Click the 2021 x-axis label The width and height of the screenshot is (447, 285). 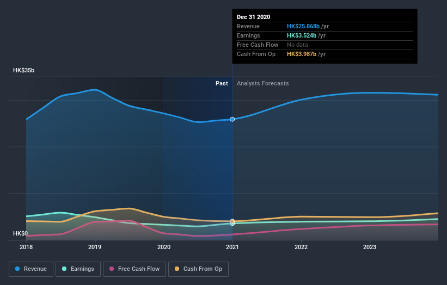pos(232,247)
